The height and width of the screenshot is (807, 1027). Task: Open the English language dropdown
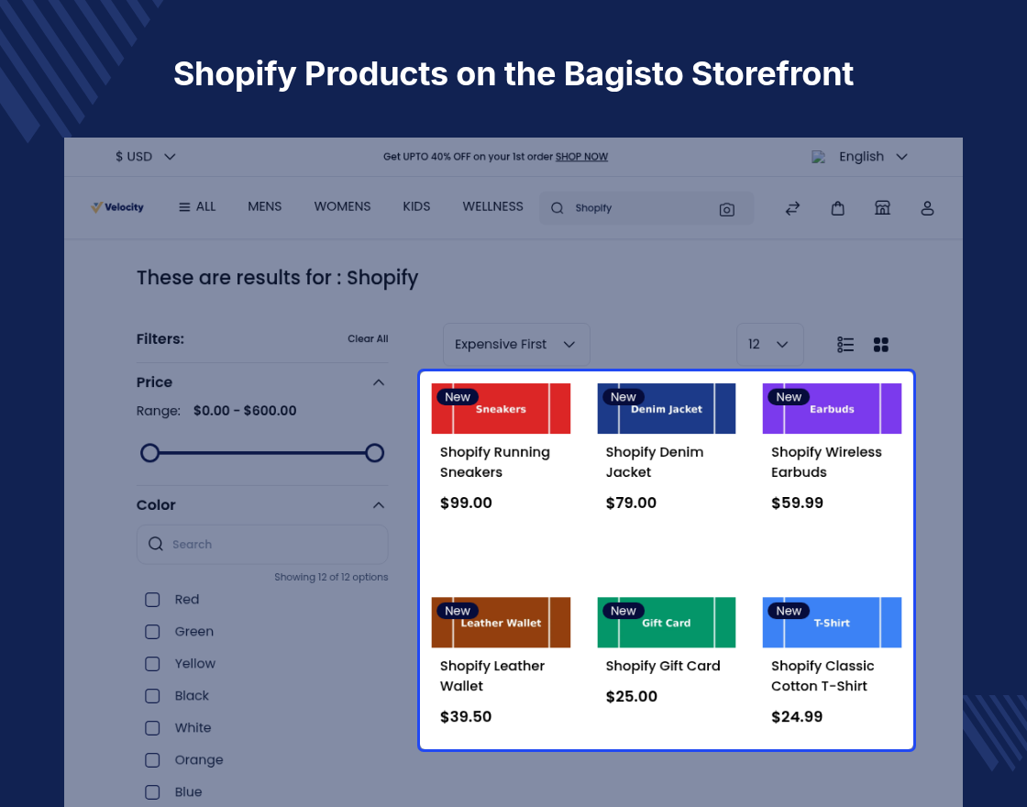click(x=873, y=157)
